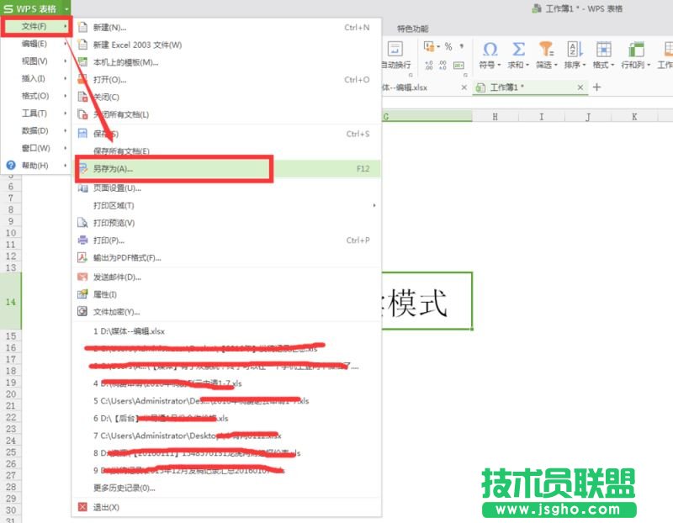Viewport: 673px width, 523px height.
Task: Select the 求和 (Sum) toolbar icon
Action: point(519,49)
